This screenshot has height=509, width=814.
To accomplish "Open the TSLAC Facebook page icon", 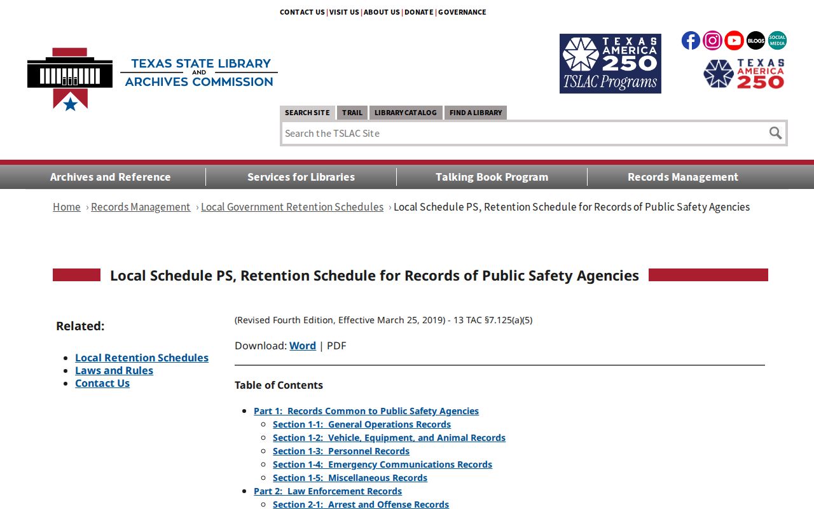I will click(691, 41).
